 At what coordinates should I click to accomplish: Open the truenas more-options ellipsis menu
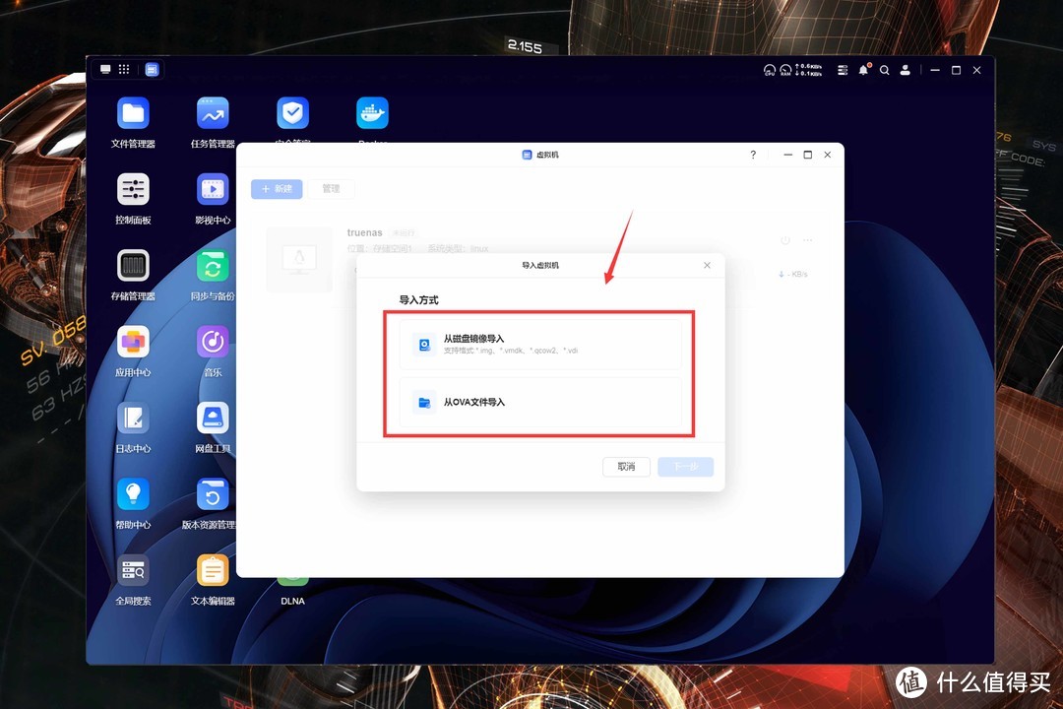pyautogui.click(x=809, y=239)
